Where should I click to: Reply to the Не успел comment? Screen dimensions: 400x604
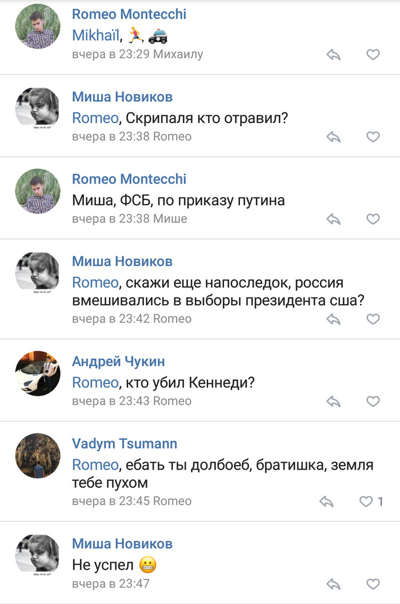333,584
